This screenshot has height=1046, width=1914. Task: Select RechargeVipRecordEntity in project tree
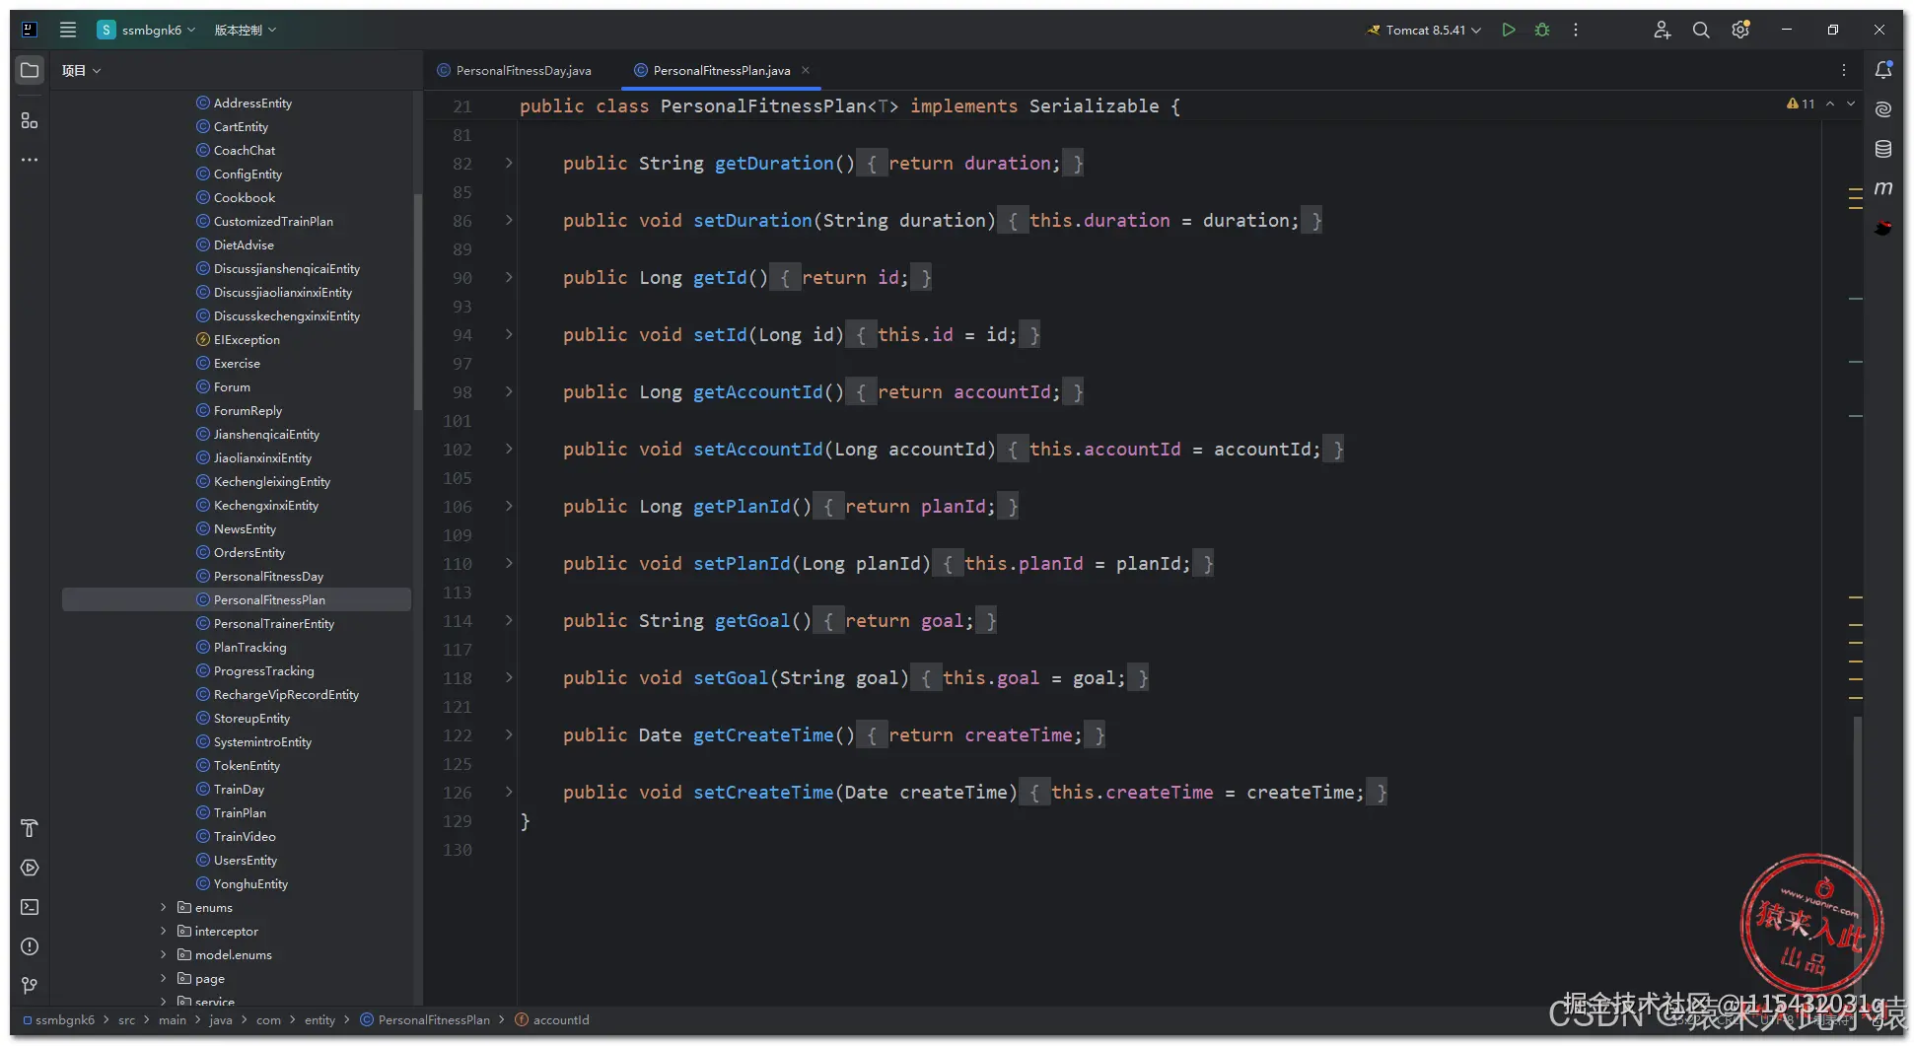pyautogui.click(x=286, y=694)
